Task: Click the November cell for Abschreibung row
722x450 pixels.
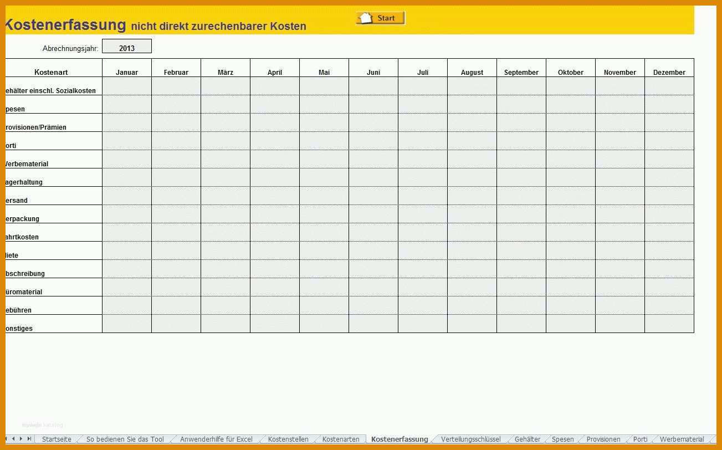Action: (620, 269)
